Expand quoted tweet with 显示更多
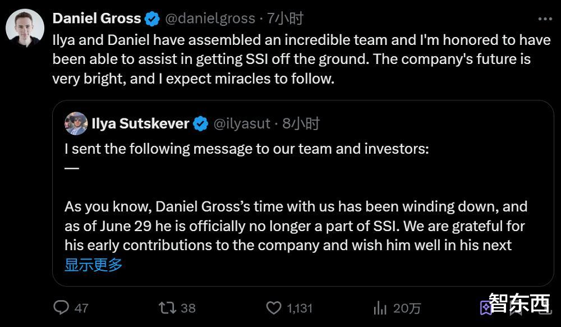The height and width of the screenshot is (327, 561). point(93,265)
